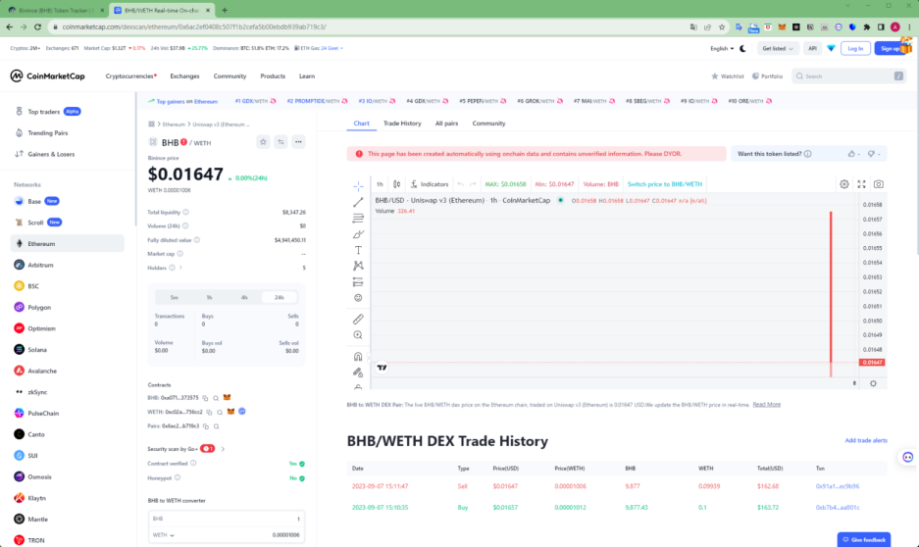
Task: Click the chart undo arrow
Action: tap(461, 184)
